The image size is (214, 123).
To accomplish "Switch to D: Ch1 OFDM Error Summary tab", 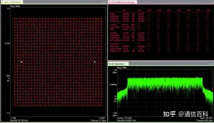I will coord(122,2).
